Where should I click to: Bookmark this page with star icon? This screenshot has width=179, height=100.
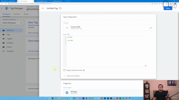tap(157, 4)
